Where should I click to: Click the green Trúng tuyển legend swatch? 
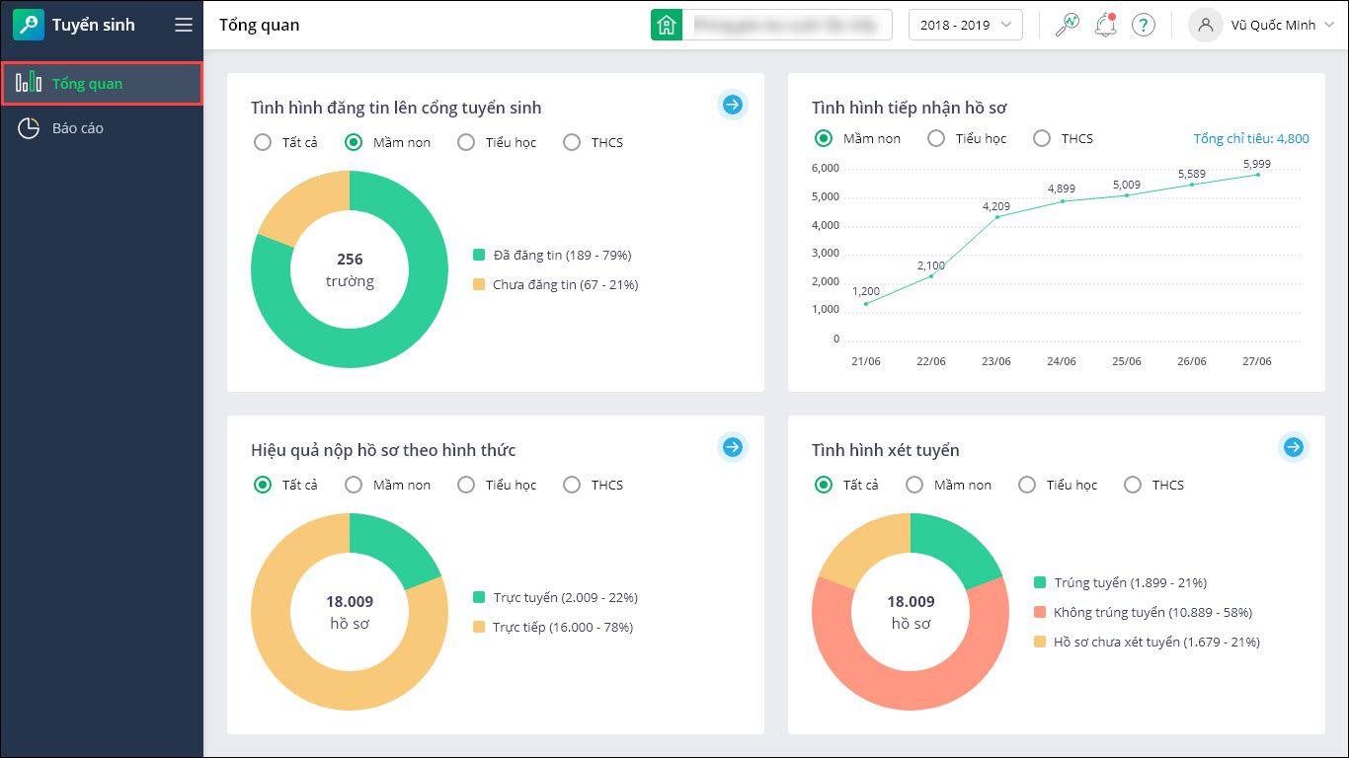1040,582
